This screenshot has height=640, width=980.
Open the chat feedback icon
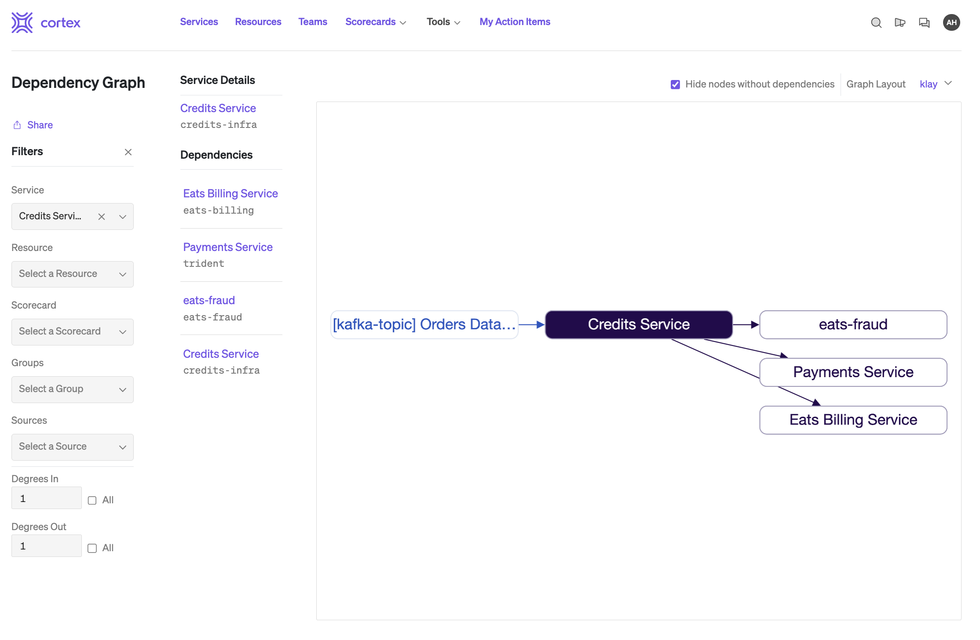pos(924,22)
